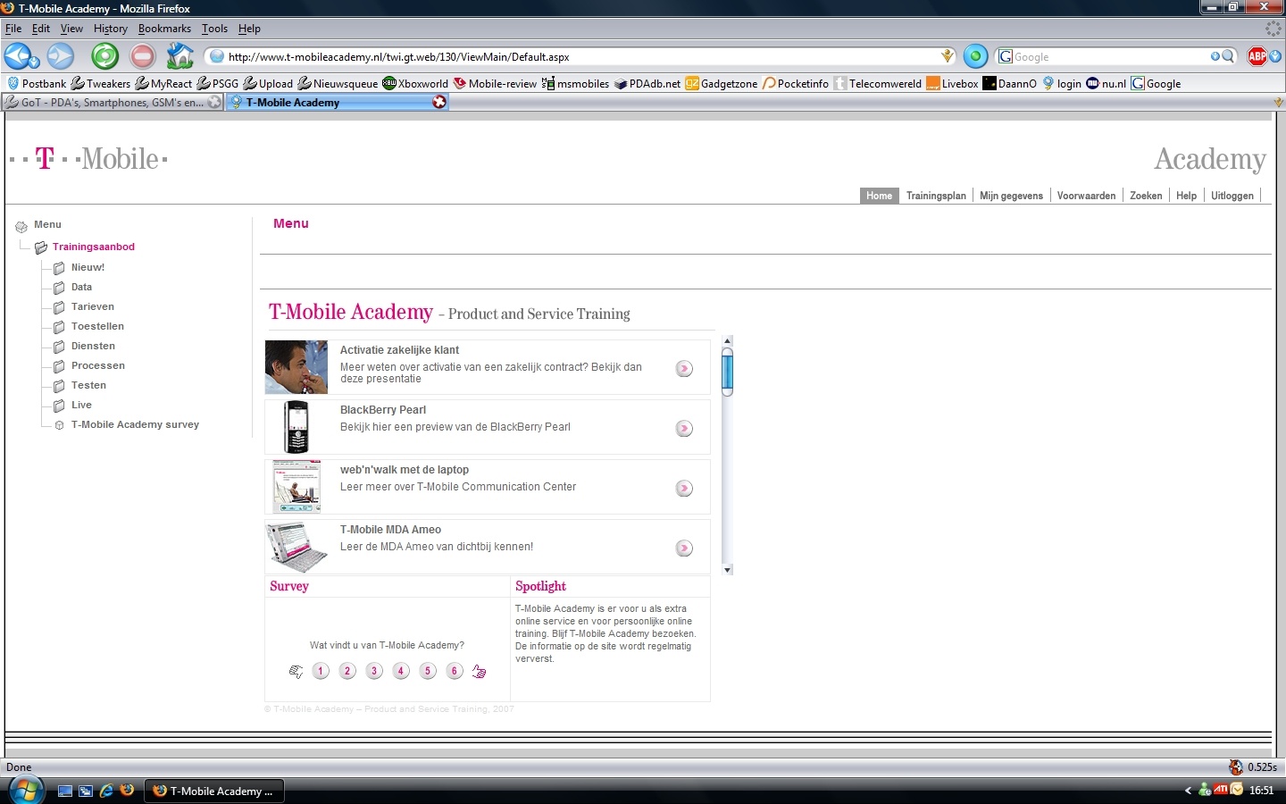Collapse the Trainingsaanbod tree folder
The image size is (1286, 804).
point(40,247)
